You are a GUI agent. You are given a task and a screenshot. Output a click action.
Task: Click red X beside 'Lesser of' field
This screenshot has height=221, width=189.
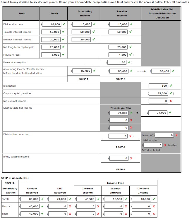pyautogui.click(x=177, y=135)
